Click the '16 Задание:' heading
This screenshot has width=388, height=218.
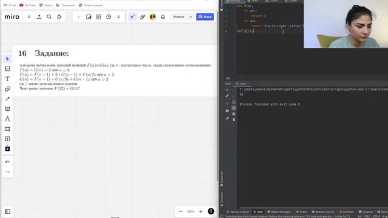coord(44,53)
